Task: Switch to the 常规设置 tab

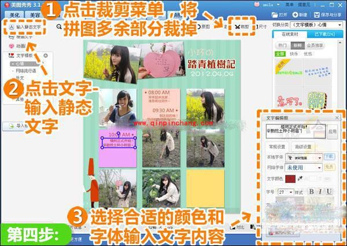Action: [x=277, y=146]
